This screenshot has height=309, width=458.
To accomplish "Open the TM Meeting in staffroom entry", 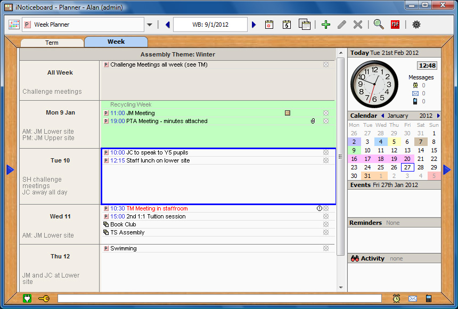I will tap(149, 208).
